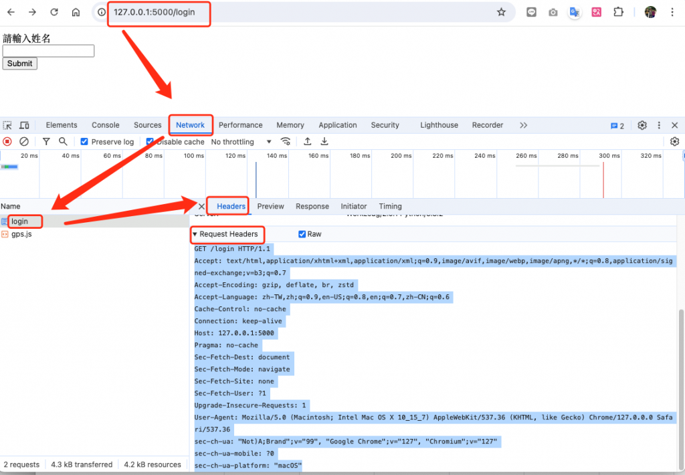Bookmark this page with the star icon

point(501,12)
